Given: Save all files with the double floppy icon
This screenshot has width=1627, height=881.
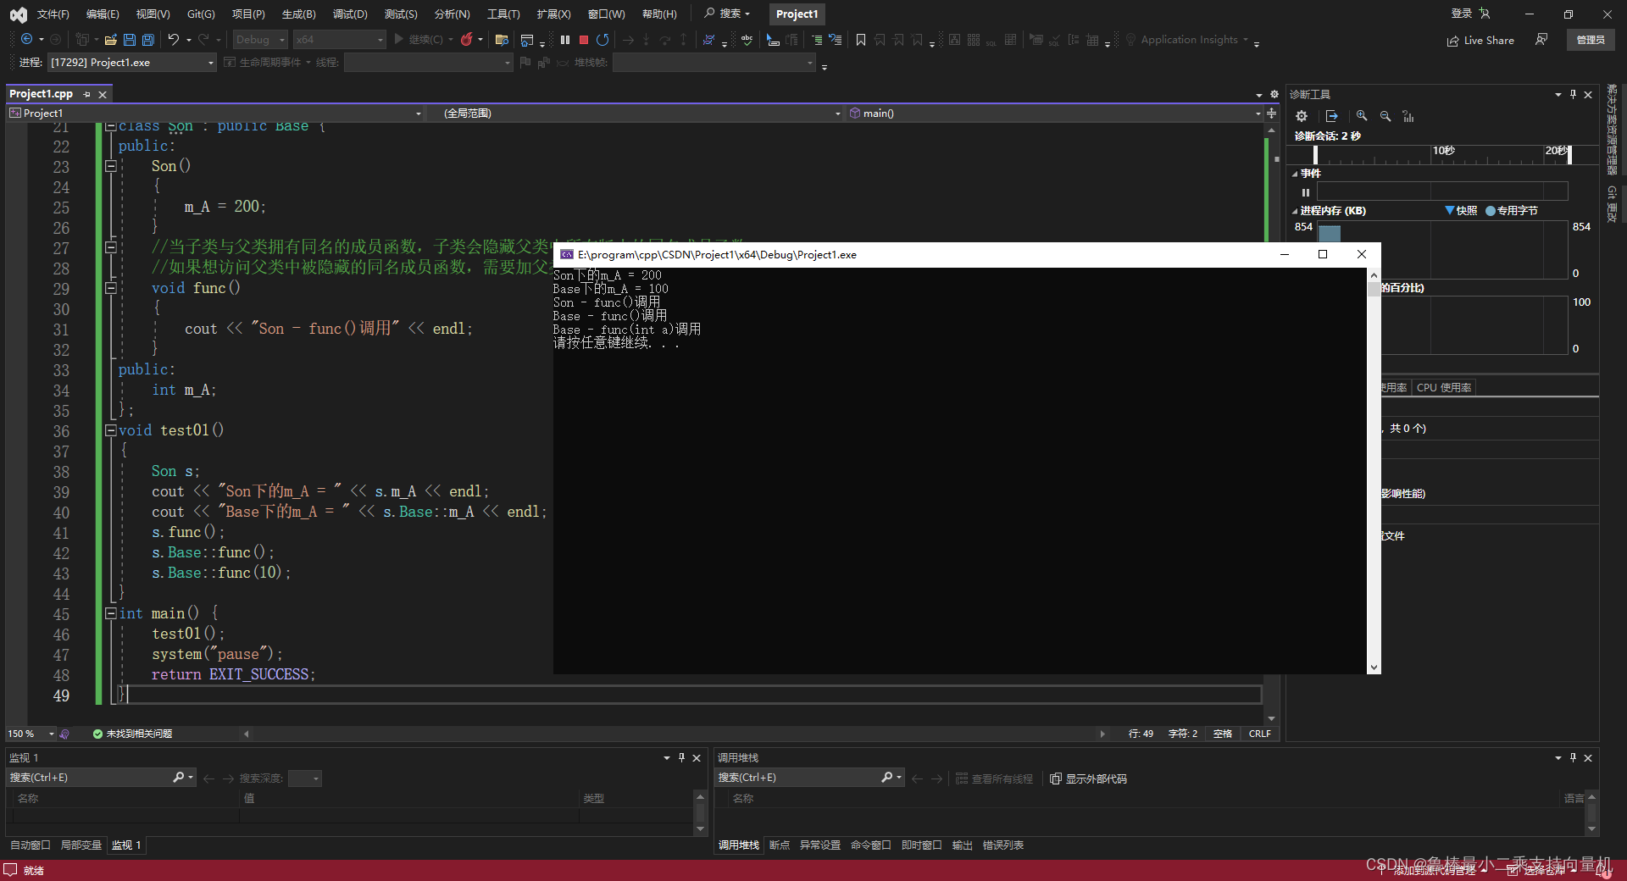Looking at the screenshot, I should (x=148, y=40).
